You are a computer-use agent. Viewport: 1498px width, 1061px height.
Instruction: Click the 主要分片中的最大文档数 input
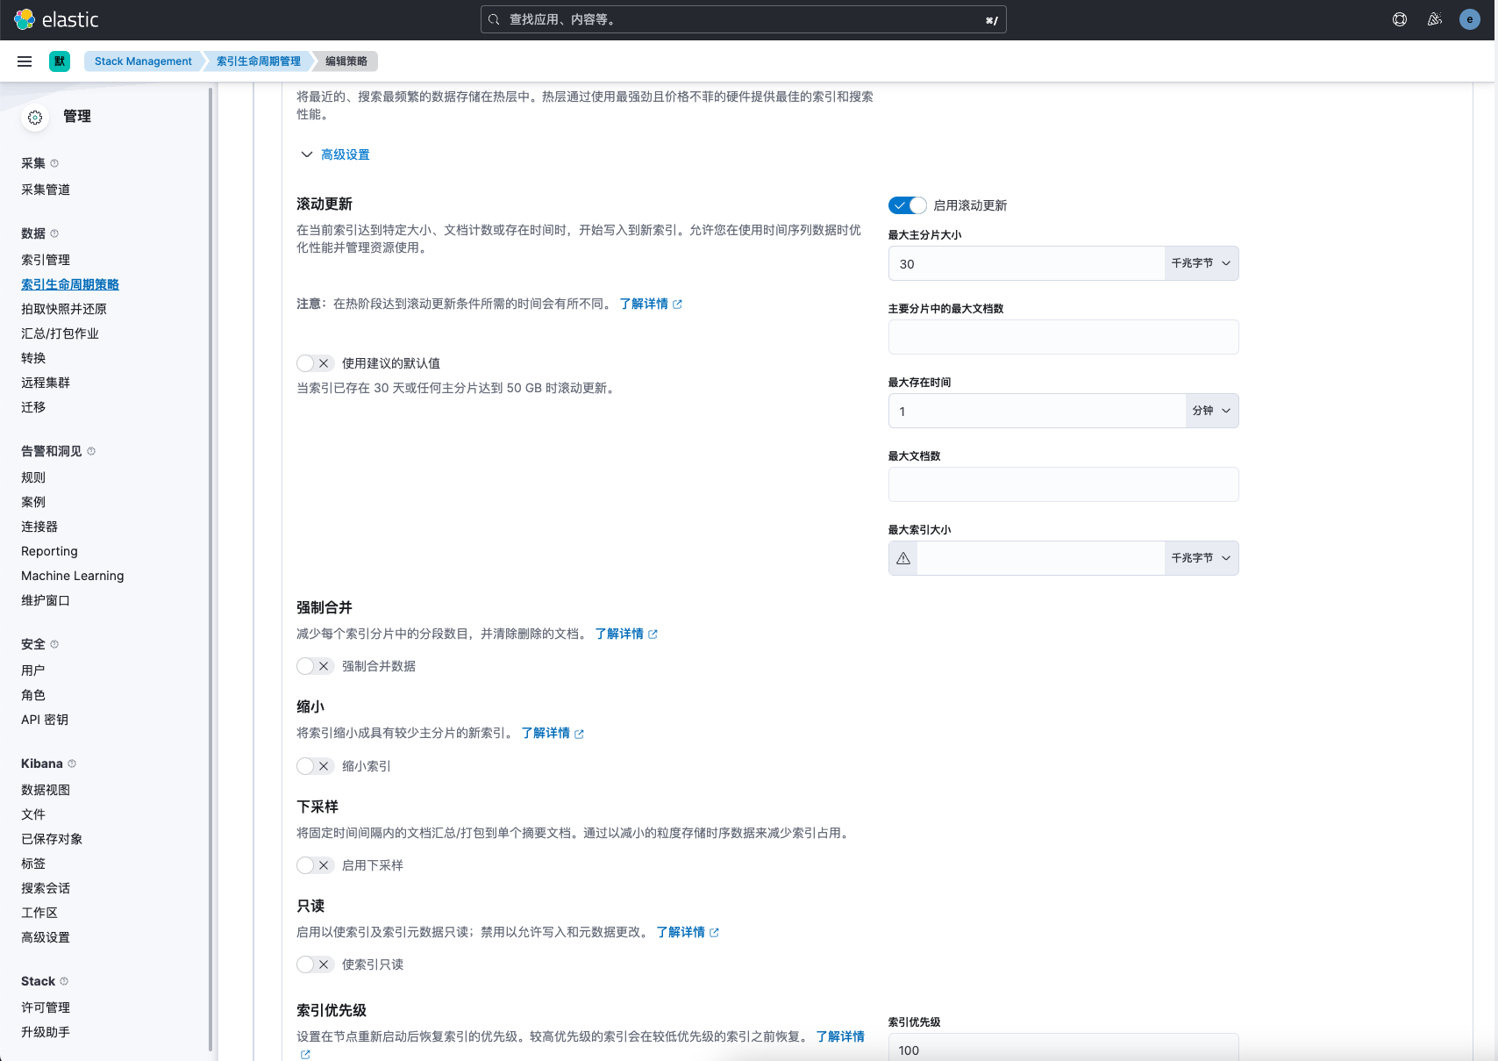[1063, 337]
